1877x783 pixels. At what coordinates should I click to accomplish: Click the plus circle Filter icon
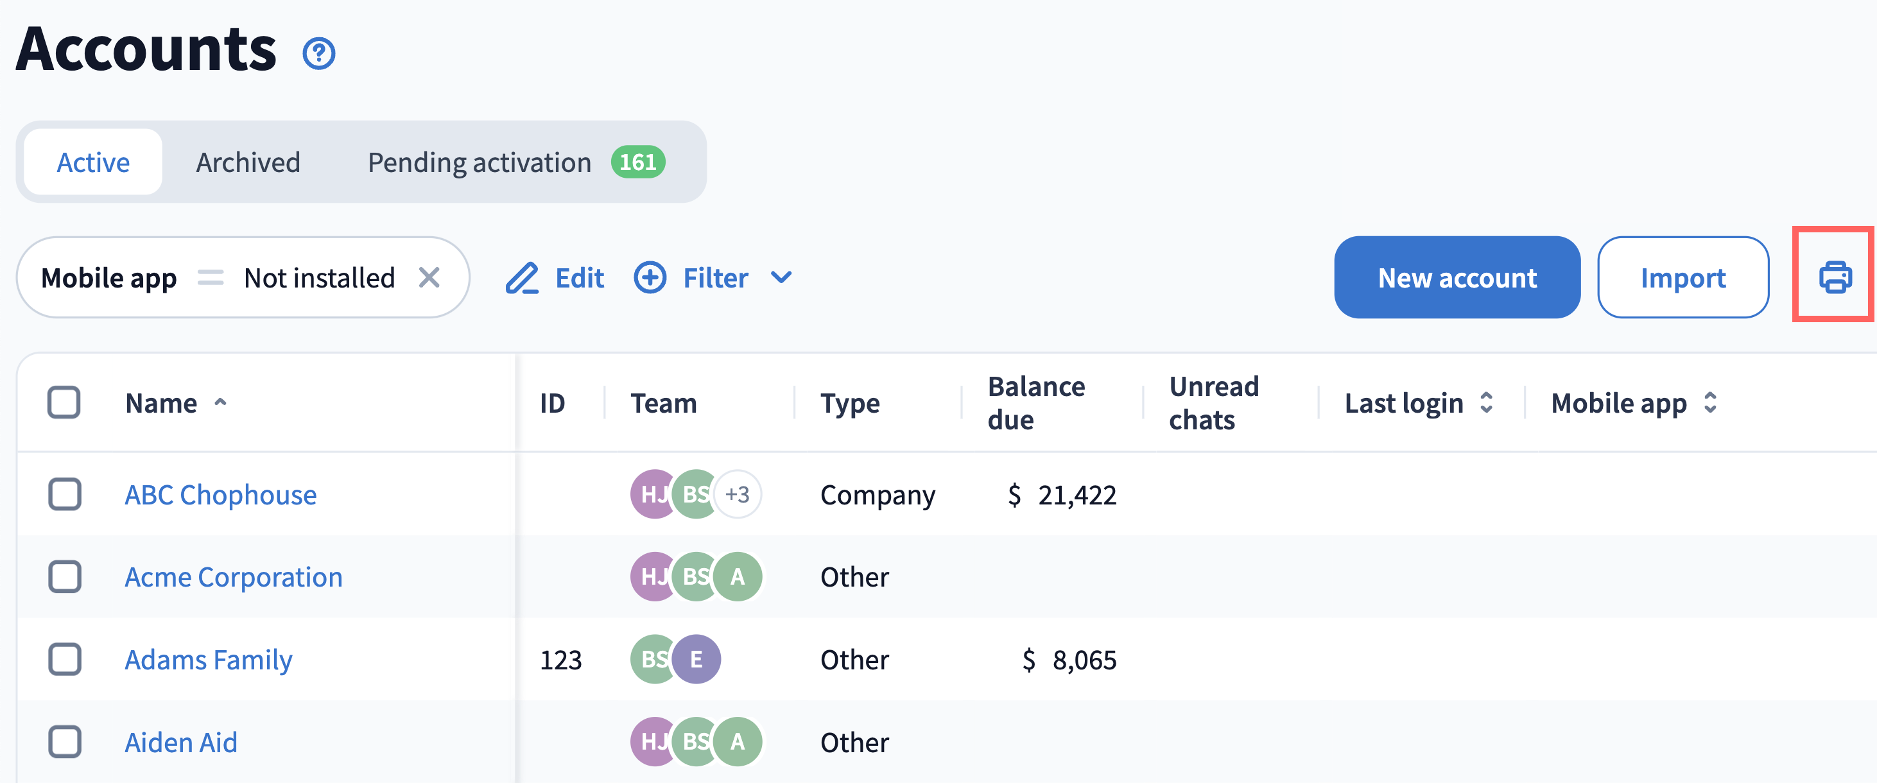649,277
